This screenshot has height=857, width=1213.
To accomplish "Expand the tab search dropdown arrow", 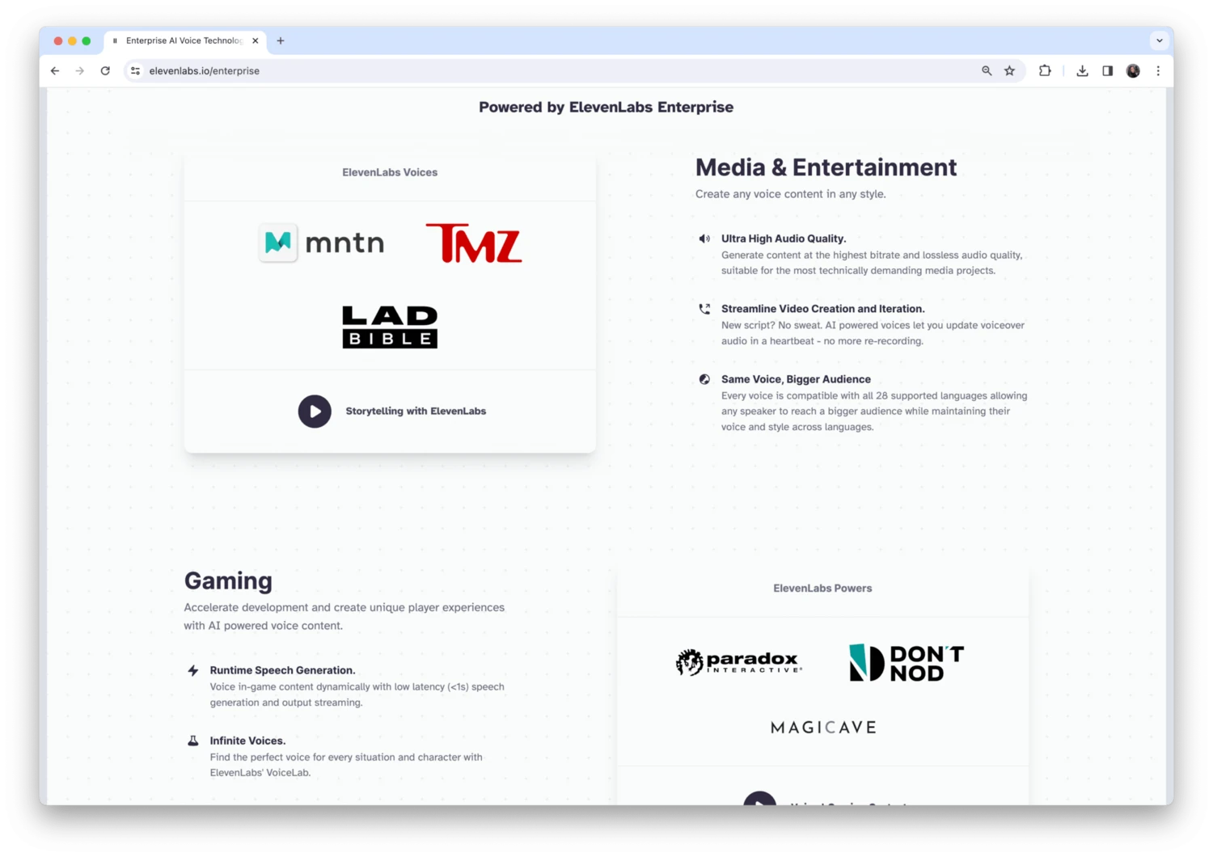I will (x=1160, y=40).
